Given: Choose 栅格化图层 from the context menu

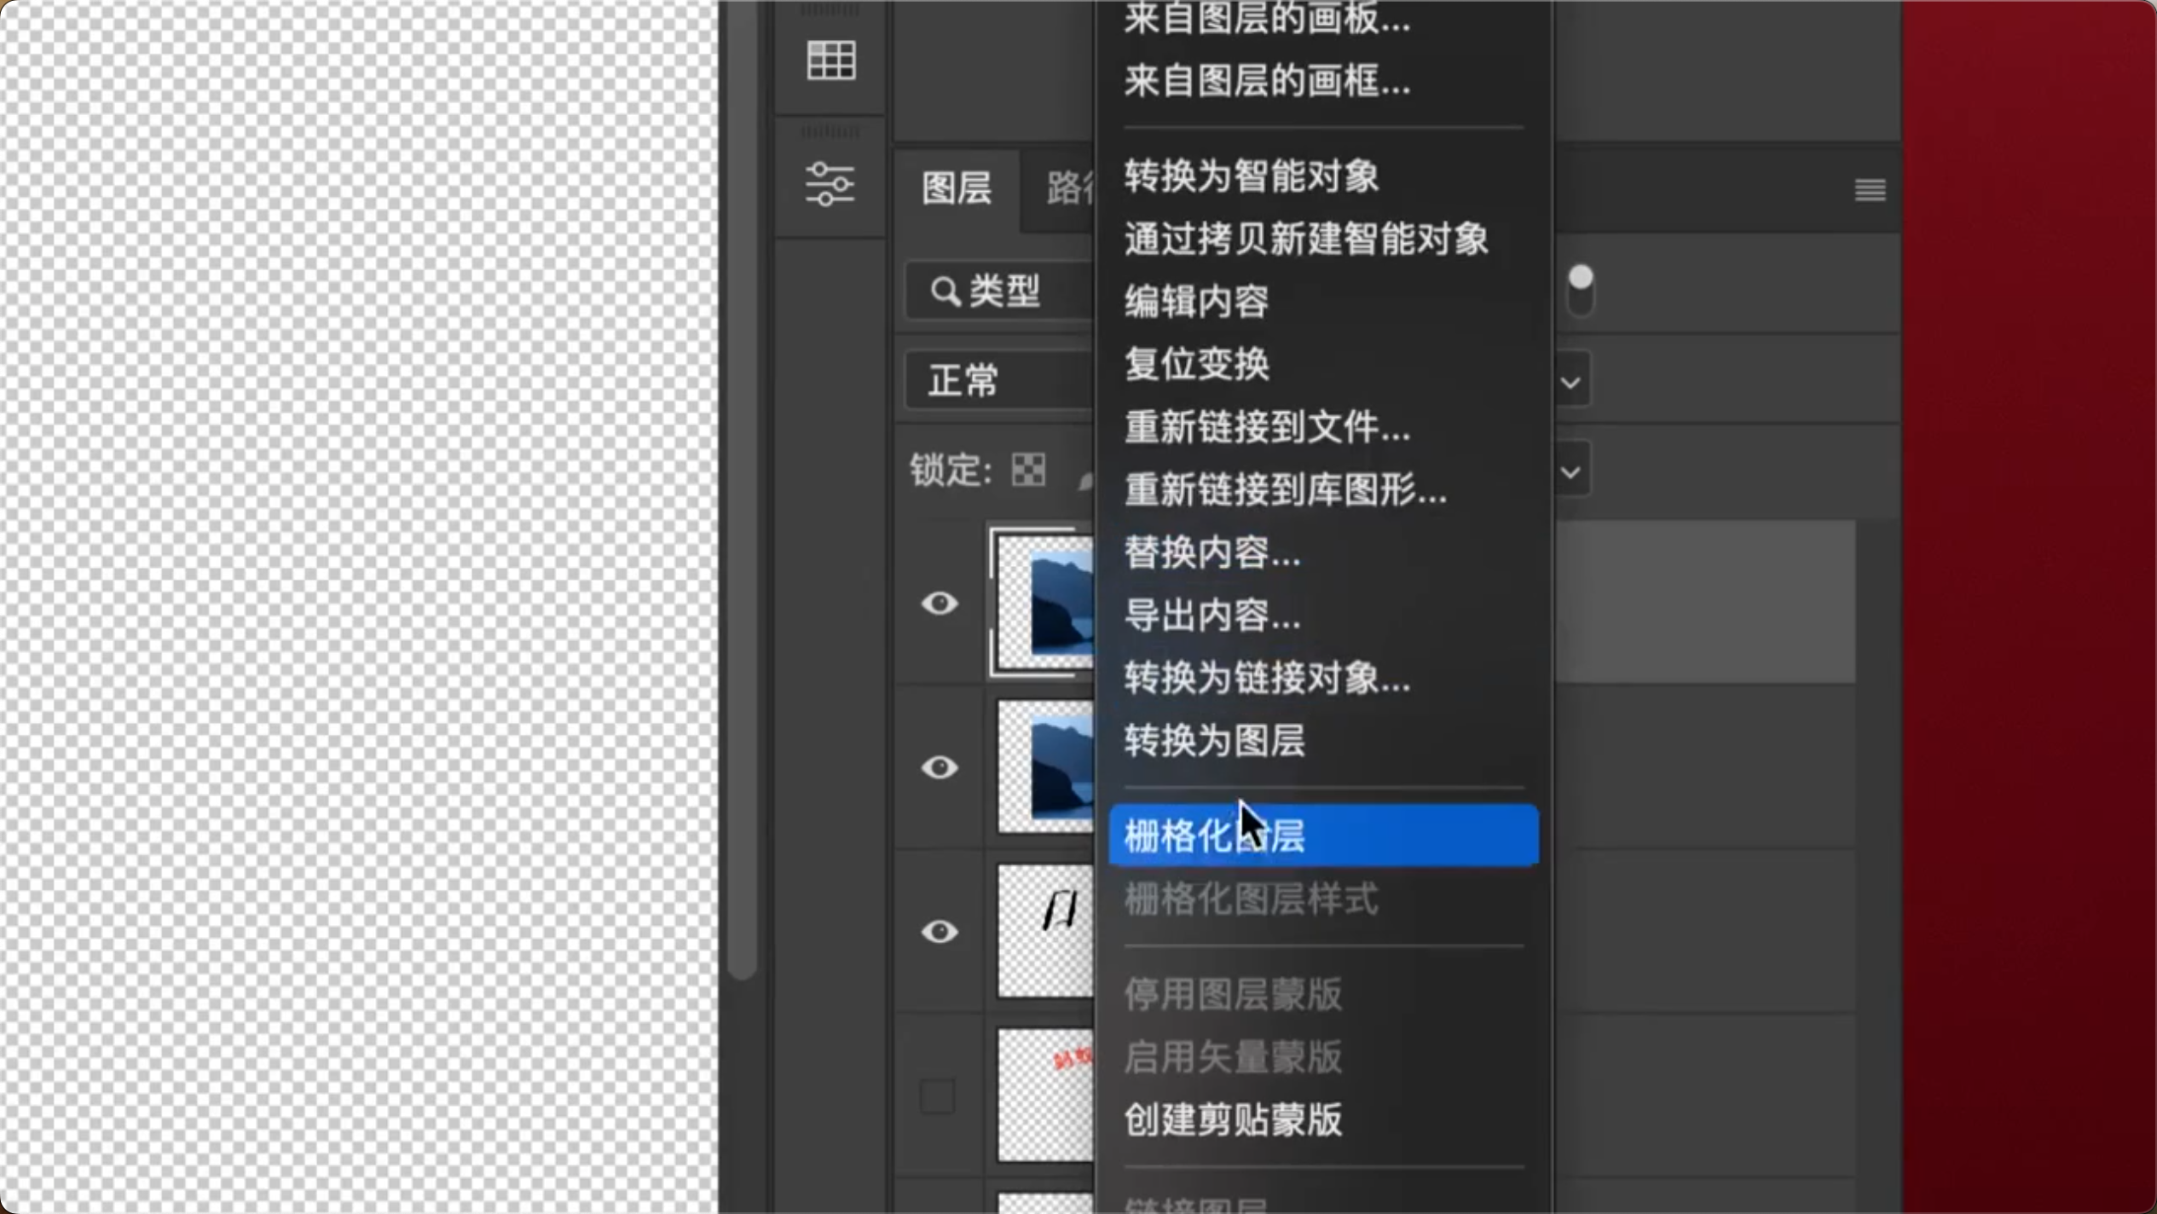Looking at the screenshot, I should (x=1323, y=835).
